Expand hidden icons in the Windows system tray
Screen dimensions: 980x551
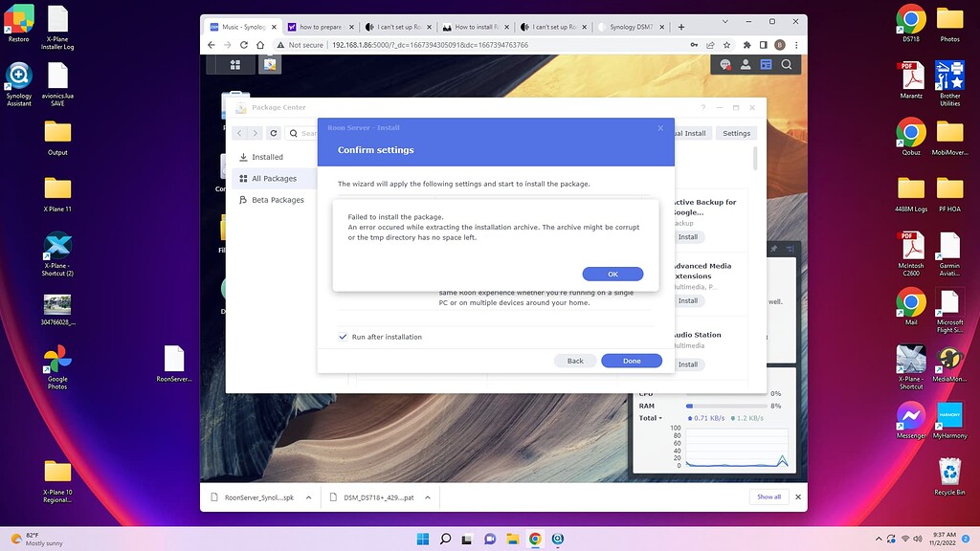[879, 540]
